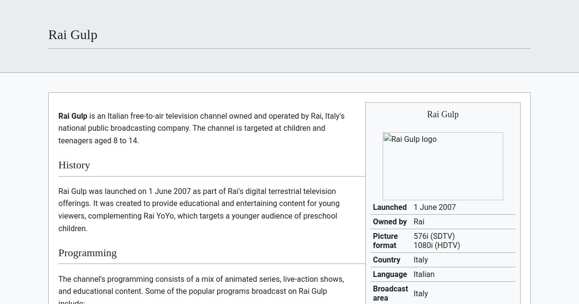The image size is (579, 304).
Task: Click the bold Rai Gulp text in intro
Action: (x=73, y=116)
